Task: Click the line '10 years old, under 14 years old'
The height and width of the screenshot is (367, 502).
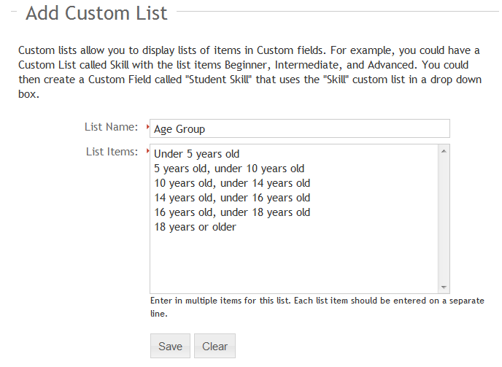Action: pyautogui.click(x=232, y=183)
